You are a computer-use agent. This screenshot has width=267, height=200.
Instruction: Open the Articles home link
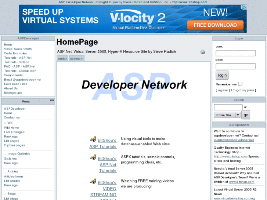pos(14,177)
